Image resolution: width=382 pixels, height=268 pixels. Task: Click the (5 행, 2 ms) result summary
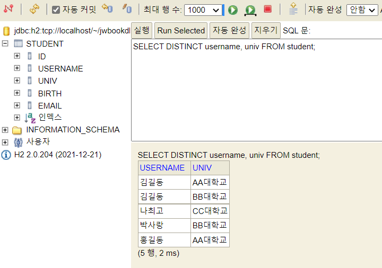[x=159, y=253]
